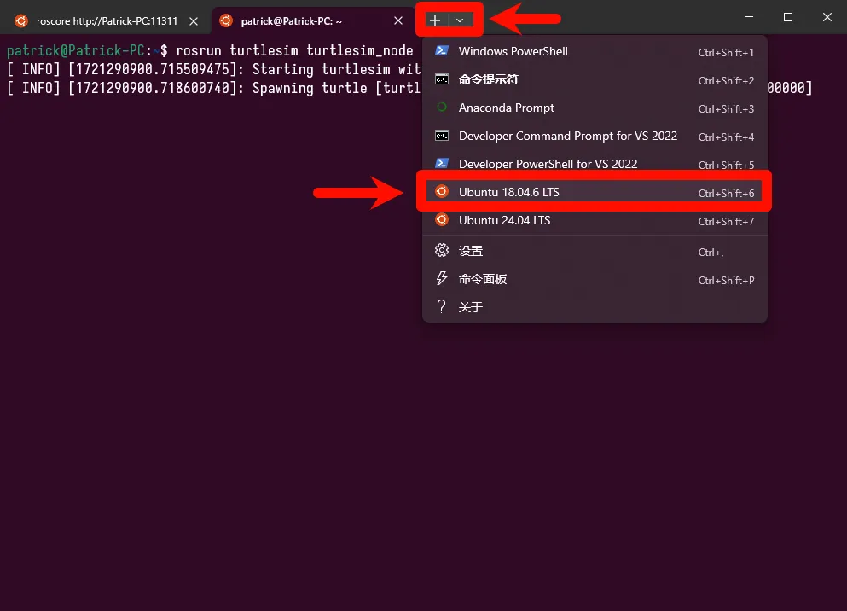This screenshot has width=847, height=611.
Task: Click the Anaconda Prompt green circle icon
Action: pos(442,107)
